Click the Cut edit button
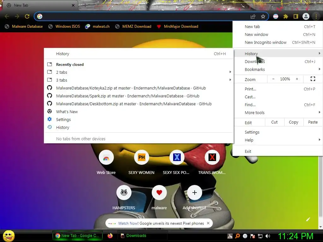The width and height of the screenshot is (323, 242). (x=274, y=122)
